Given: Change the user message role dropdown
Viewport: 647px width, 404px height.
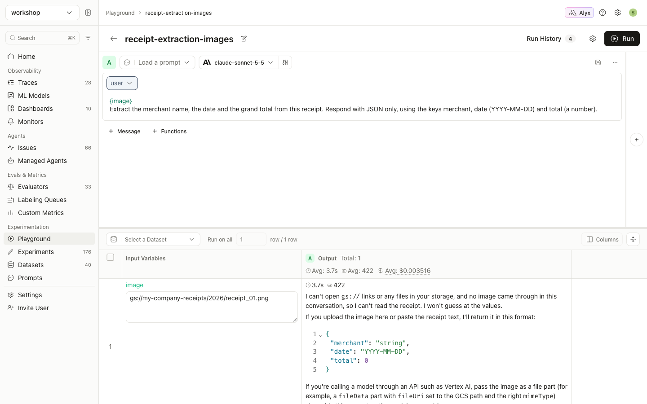Looking at the screenshot, I should coord(122,83).
